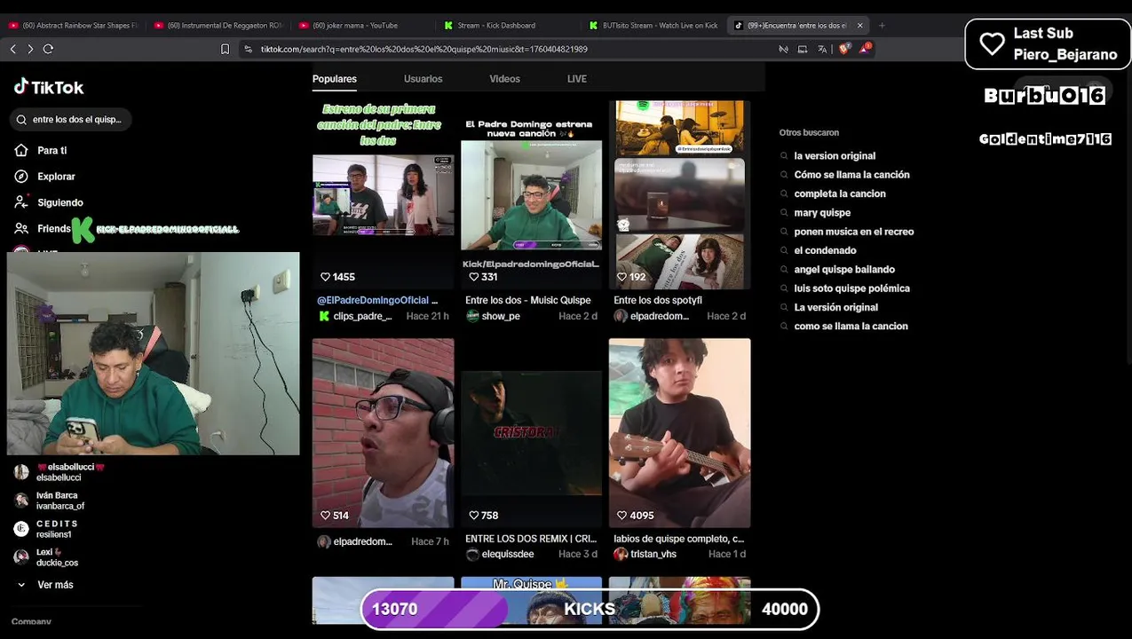Click the elequissdee author avatar

point(472,554)
